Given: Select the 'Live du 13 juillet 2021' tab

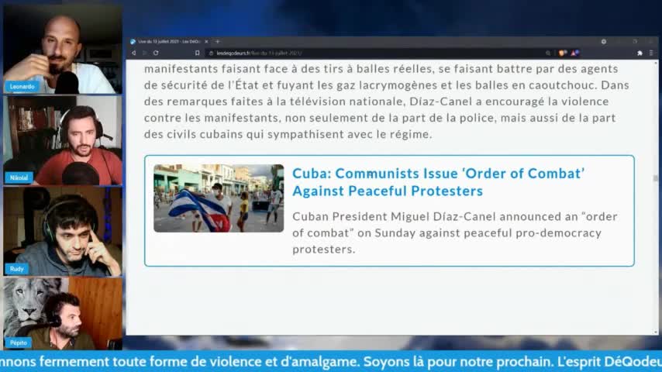Looking at the screenshot, I should [169, 41].
